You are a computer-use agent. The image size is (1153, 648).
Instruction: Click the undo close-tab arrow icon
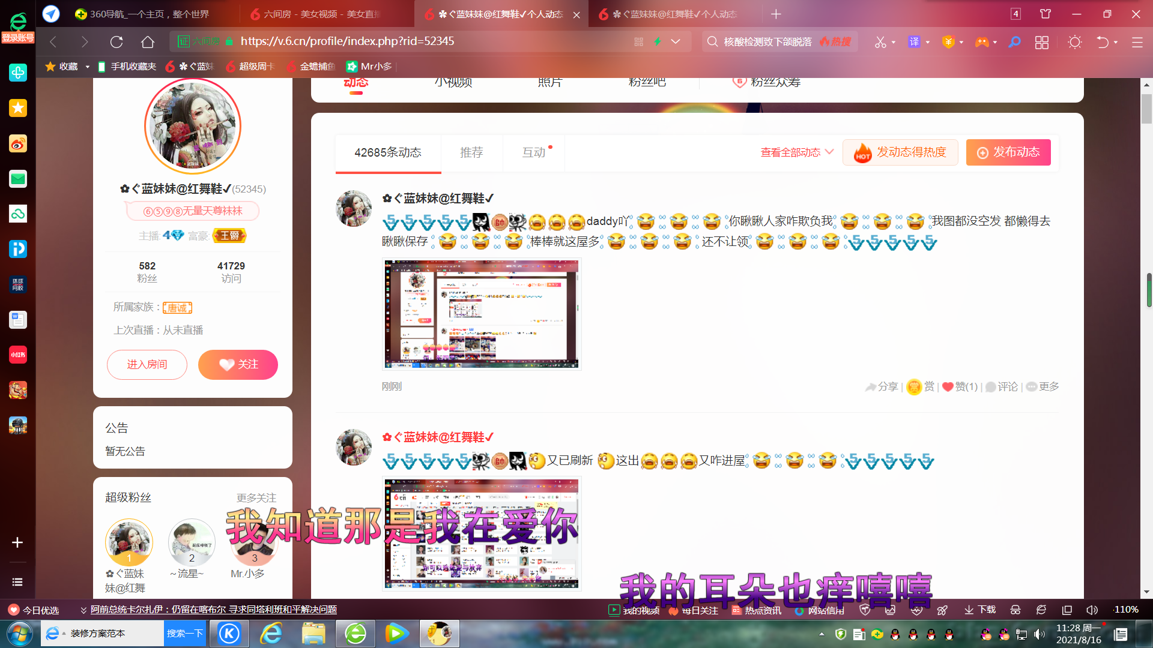[x=1103, y=42]
